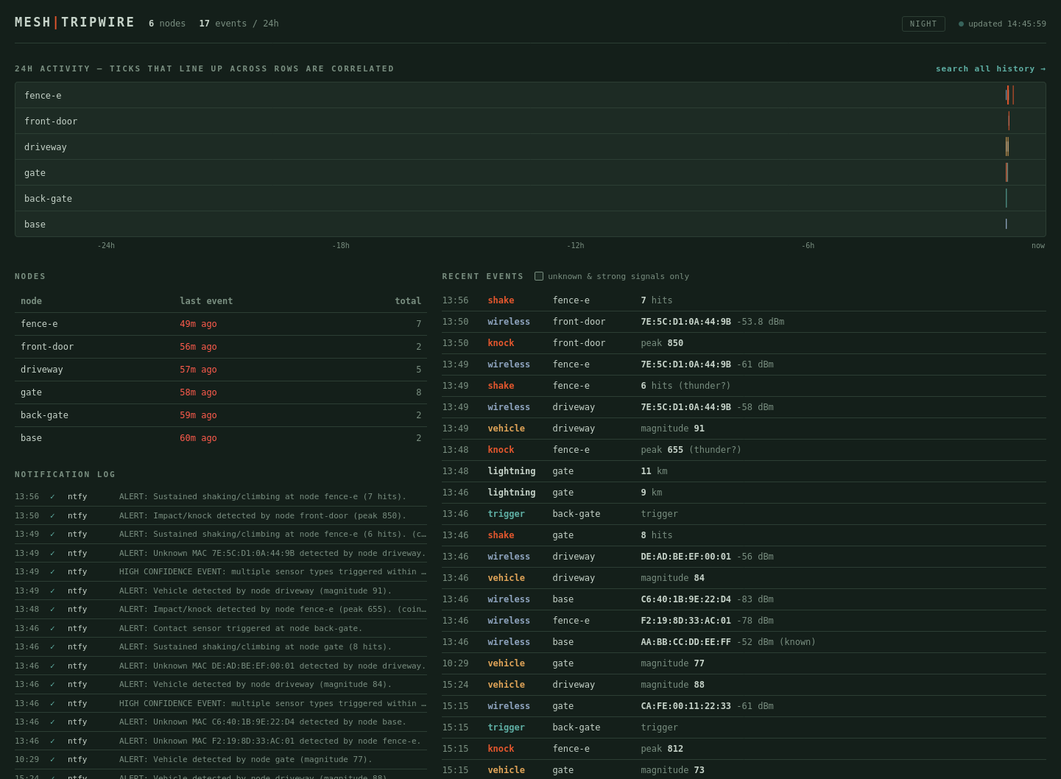Click '49m ago' last event for fence-e
Screen dimensions: 1061x779
click(198, 324)
